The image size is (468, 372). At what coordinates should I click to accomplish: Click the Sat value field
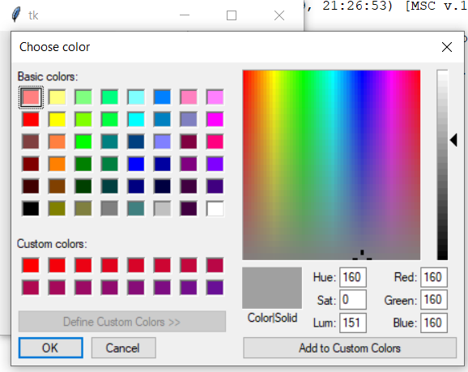coord(353,300)
